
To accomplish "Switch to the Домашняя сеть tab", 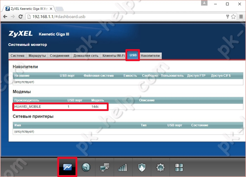I will point(86,55).
